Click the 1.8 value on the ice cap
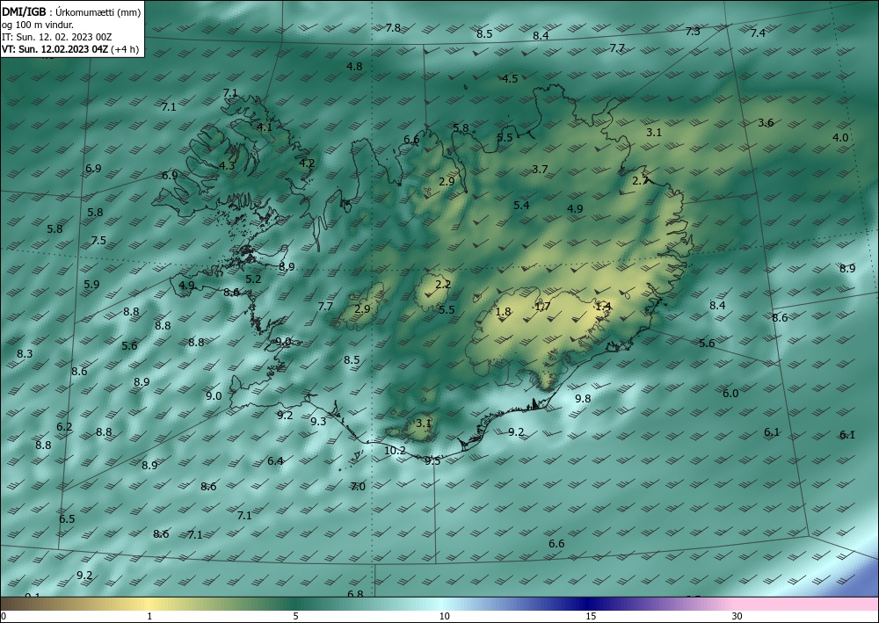 (504, 311)
